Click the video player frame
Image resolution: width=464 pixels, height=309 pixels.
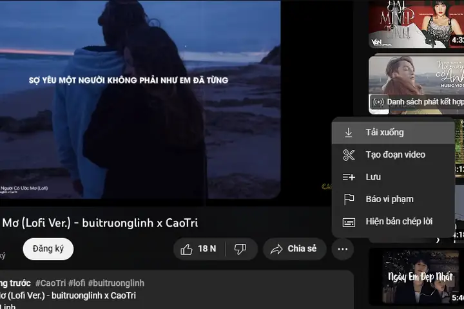click(140, 99)
